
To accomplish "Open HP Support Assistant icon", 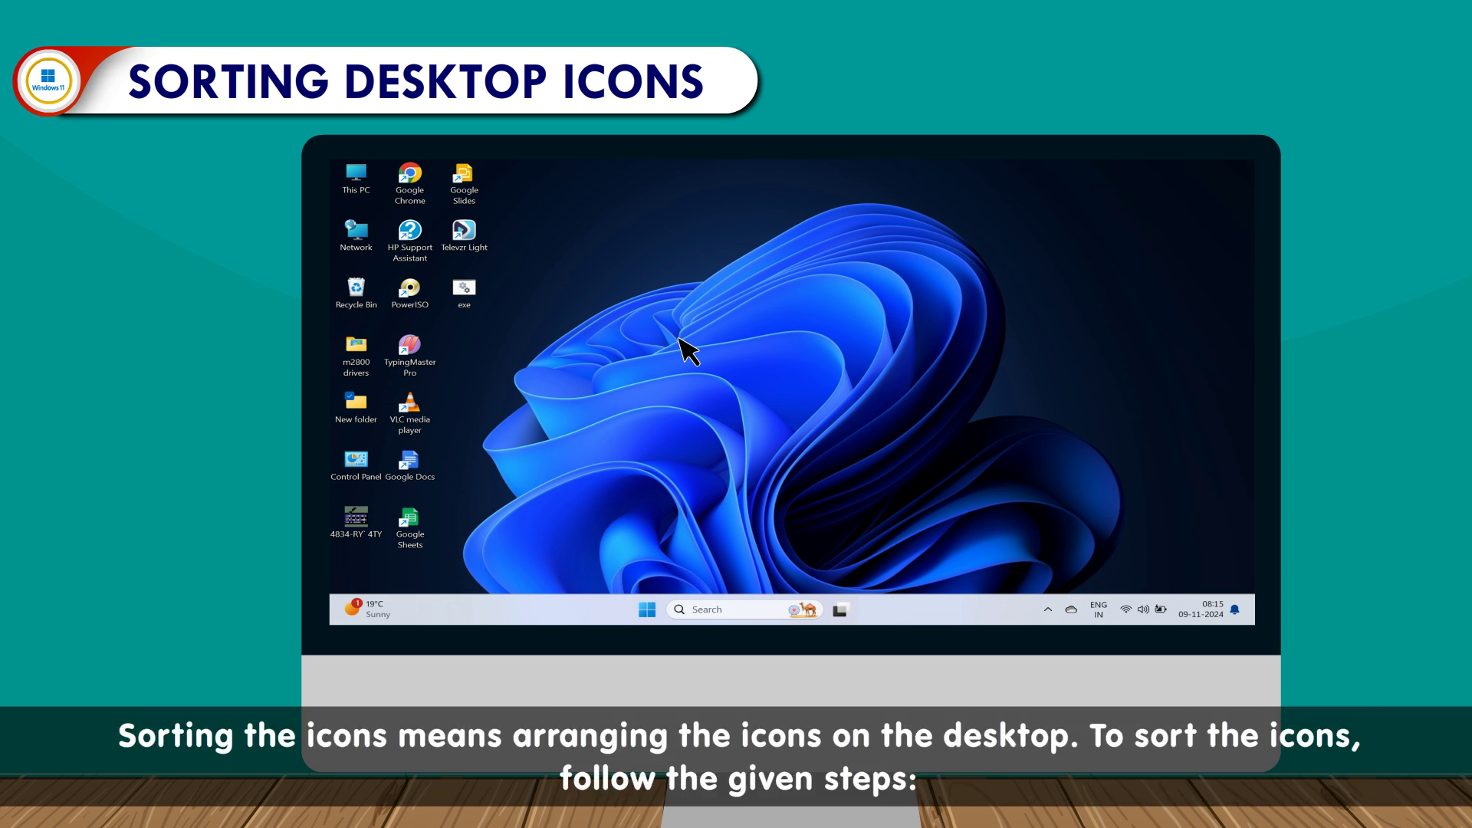I will (x=409, y=231).
